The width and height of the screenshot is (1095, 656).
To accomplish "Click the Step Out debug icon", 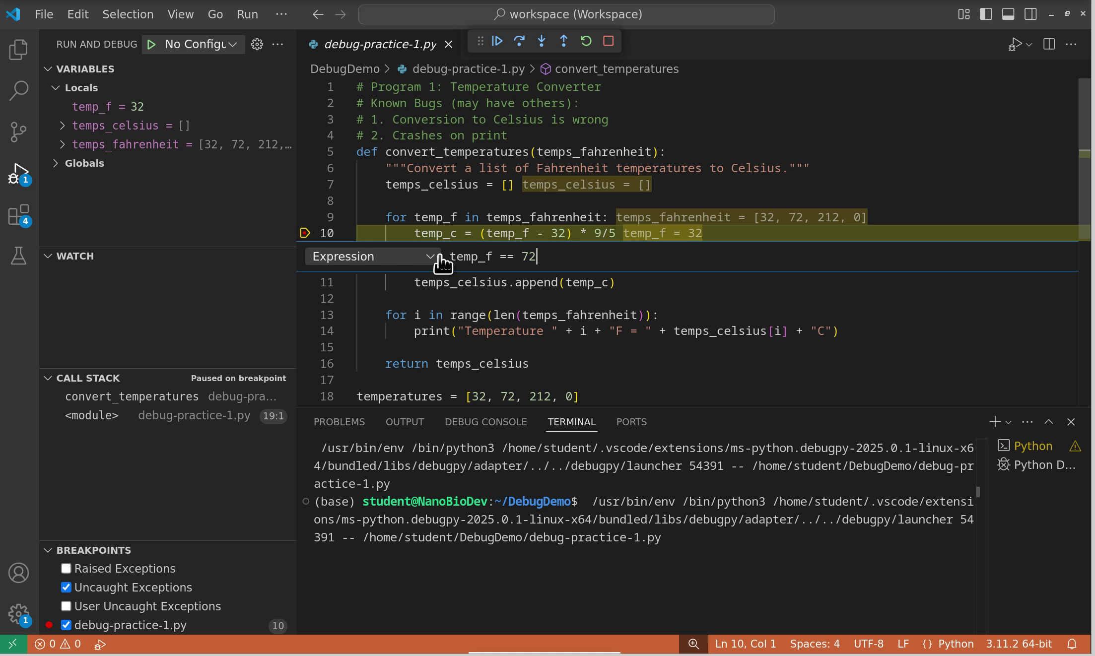I will [563, 41].
